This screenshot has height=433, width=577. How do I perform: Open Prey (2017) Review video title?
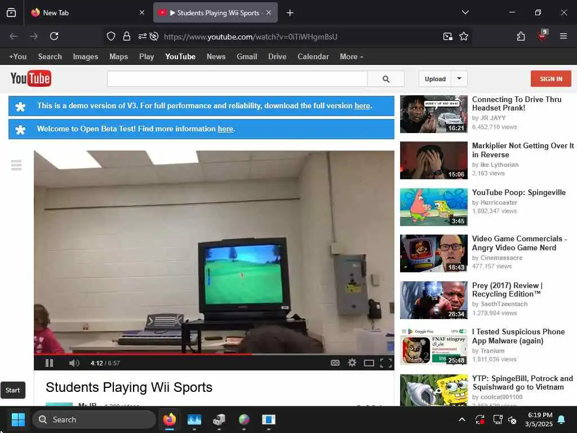click(508, 290)
